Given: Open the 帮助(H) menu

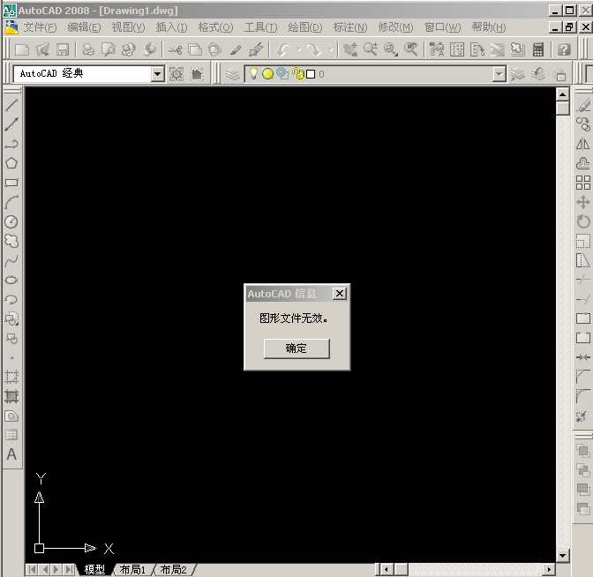Looking at the screenshot, I should point(489,27).
